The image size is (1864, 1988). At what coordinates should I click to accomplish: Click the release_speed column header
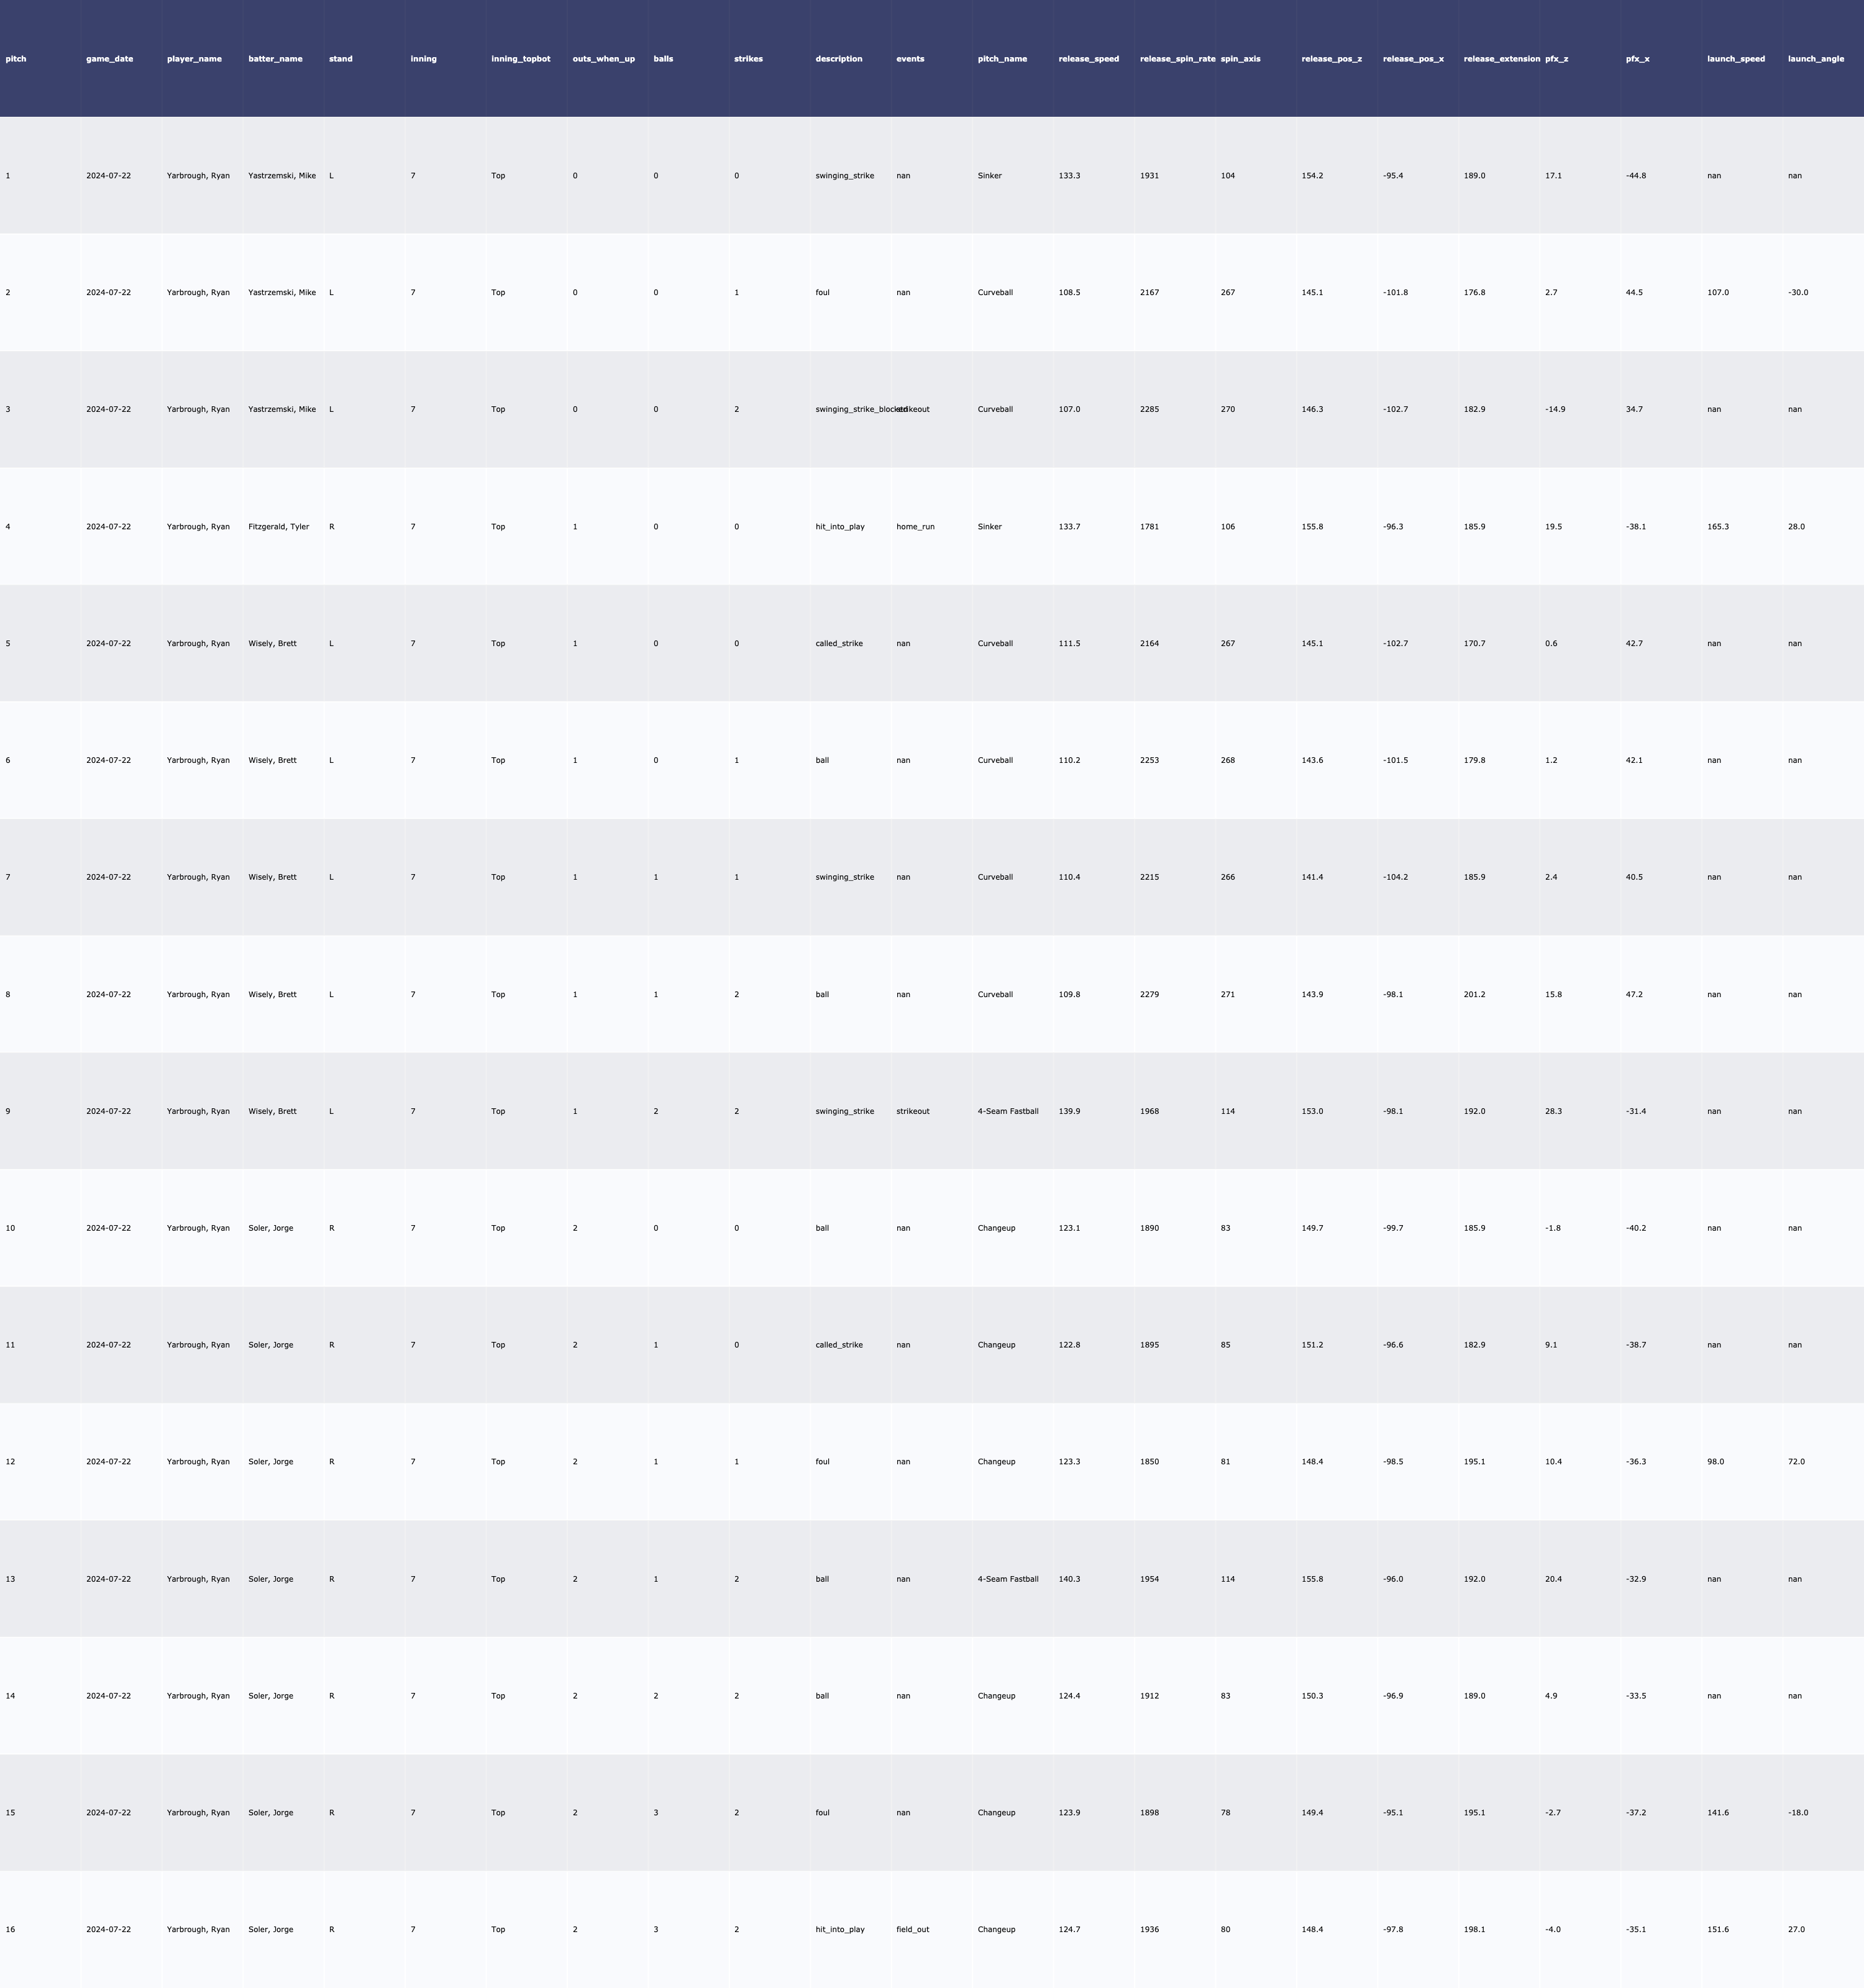click(1088, 59)
